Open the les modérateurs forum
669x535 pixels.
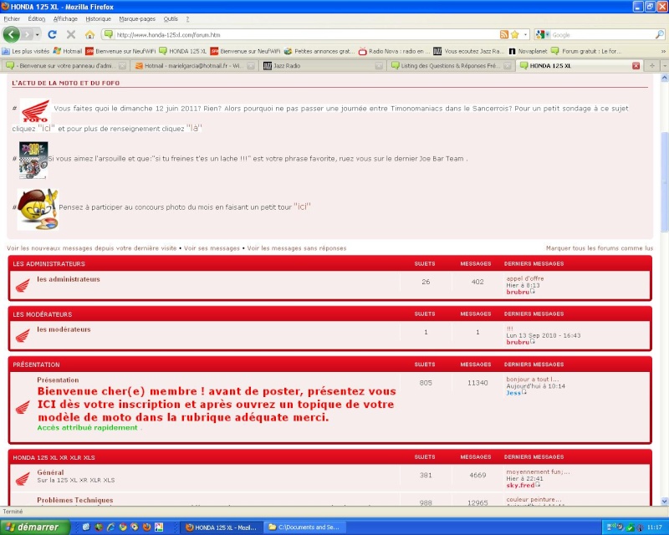pyautogui.click(x=64, y=329)
